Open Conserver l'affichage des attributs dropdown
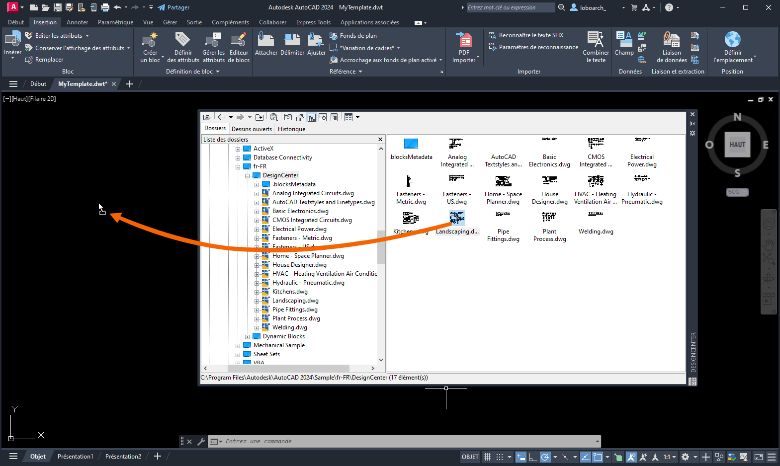Image resolution: width=780 pixels, height=466 pixels. (x=128, y=48)
